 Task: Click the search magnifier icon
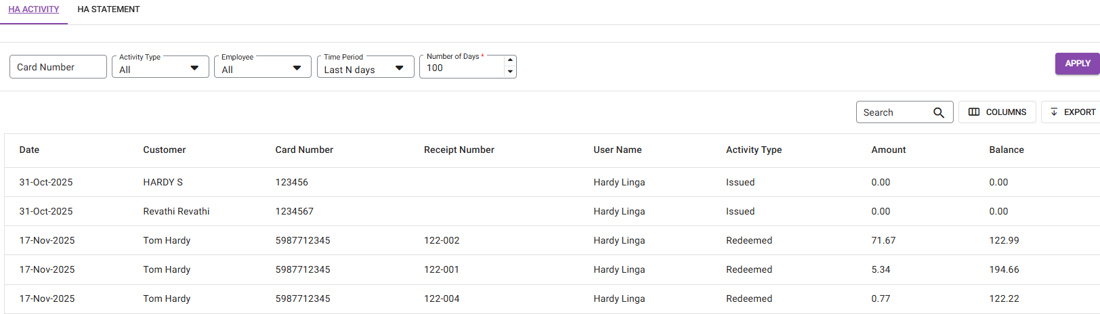pos(938,112)
